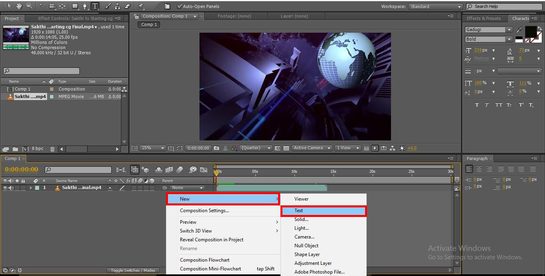545x276 pixels.
Task: Take a snapshot with camera icon
Action: pos(216,148)
